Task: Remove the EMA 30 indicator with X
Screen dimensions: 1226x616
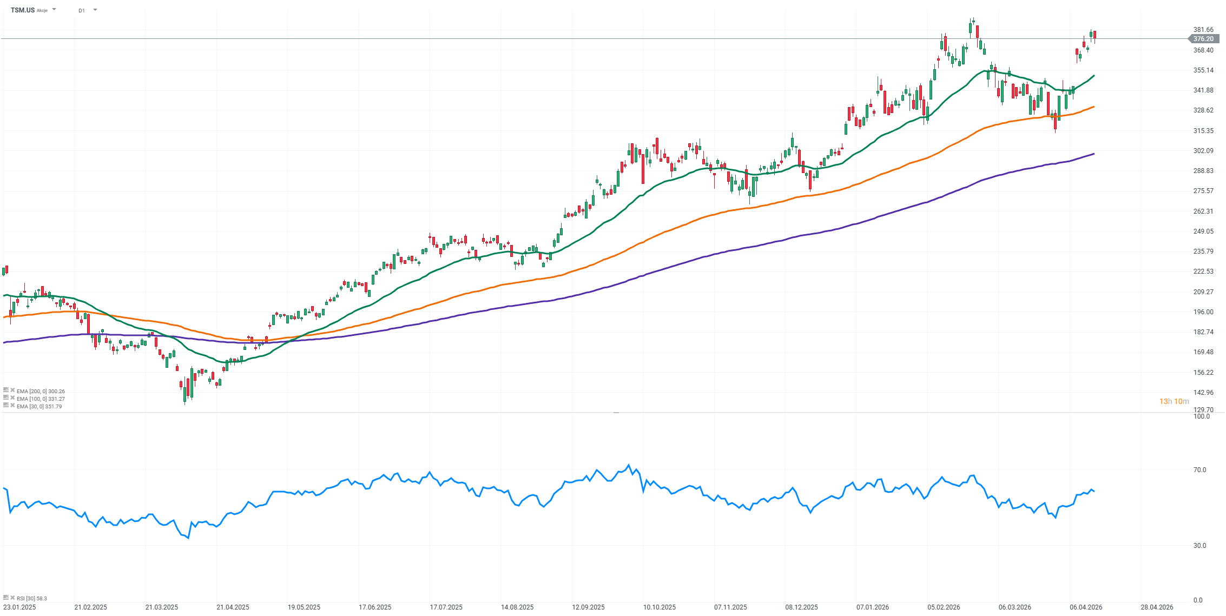Action: pos(12,405)
